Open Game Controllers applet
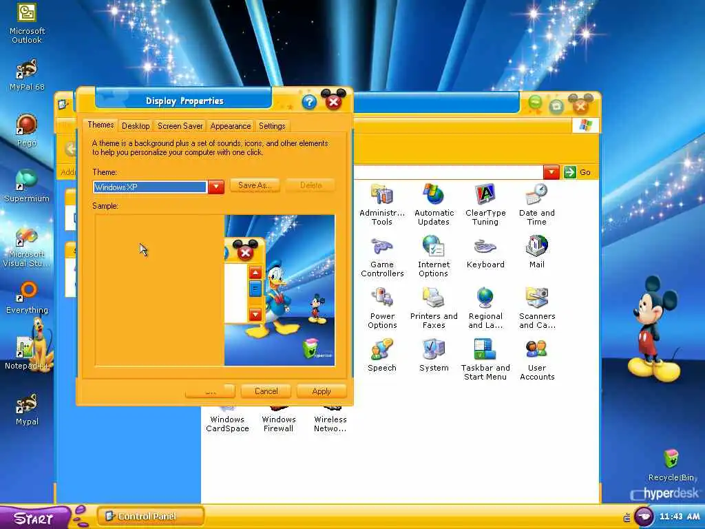This screenshot has width=705, height=529. pyautogui.click(x=382, y=256)
